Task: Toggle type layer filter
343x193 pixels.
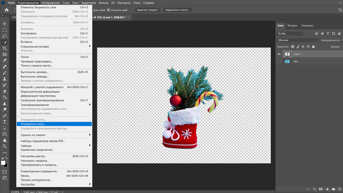Action: click(328, 33)
